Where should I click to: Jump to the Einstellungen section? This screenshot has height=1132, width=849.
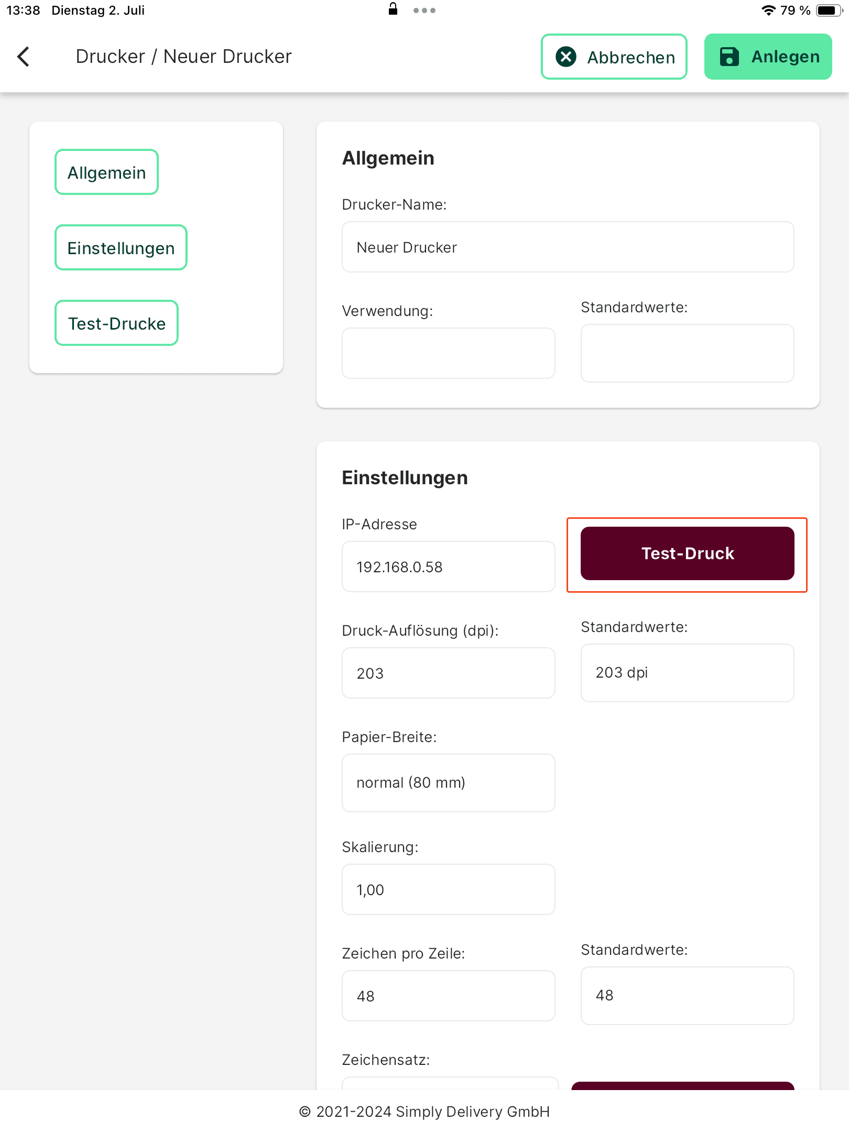(121, 248)
